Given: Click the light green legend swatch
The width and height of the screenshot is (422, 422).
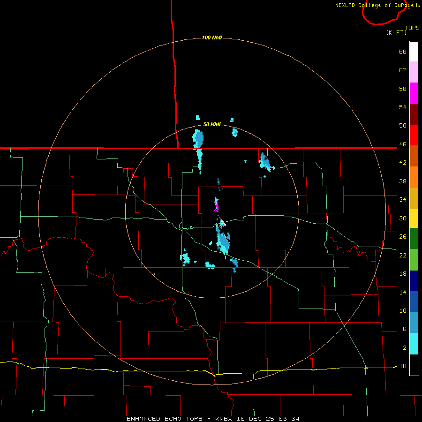Looking at the screenshot, I should pos(414,260).
